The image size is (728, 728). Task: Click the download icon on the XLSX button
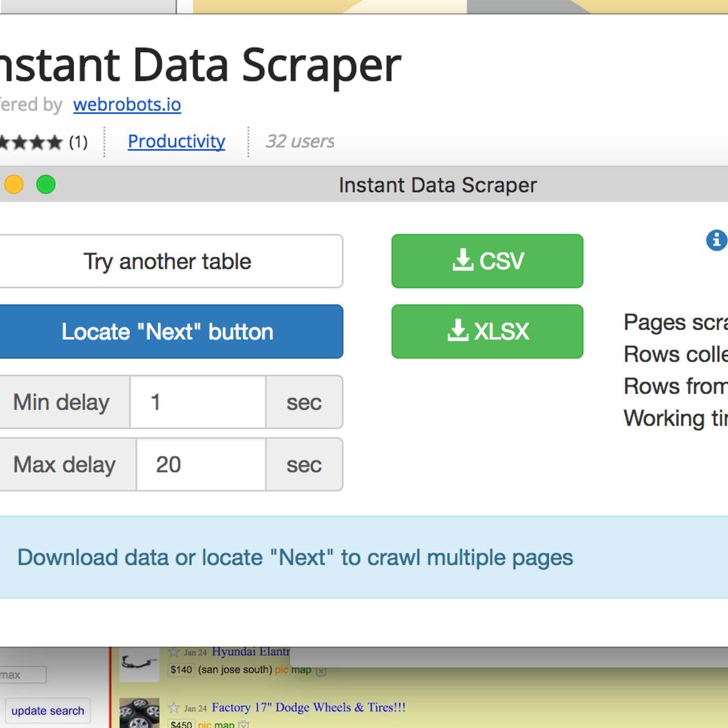(x=458, y=330)
